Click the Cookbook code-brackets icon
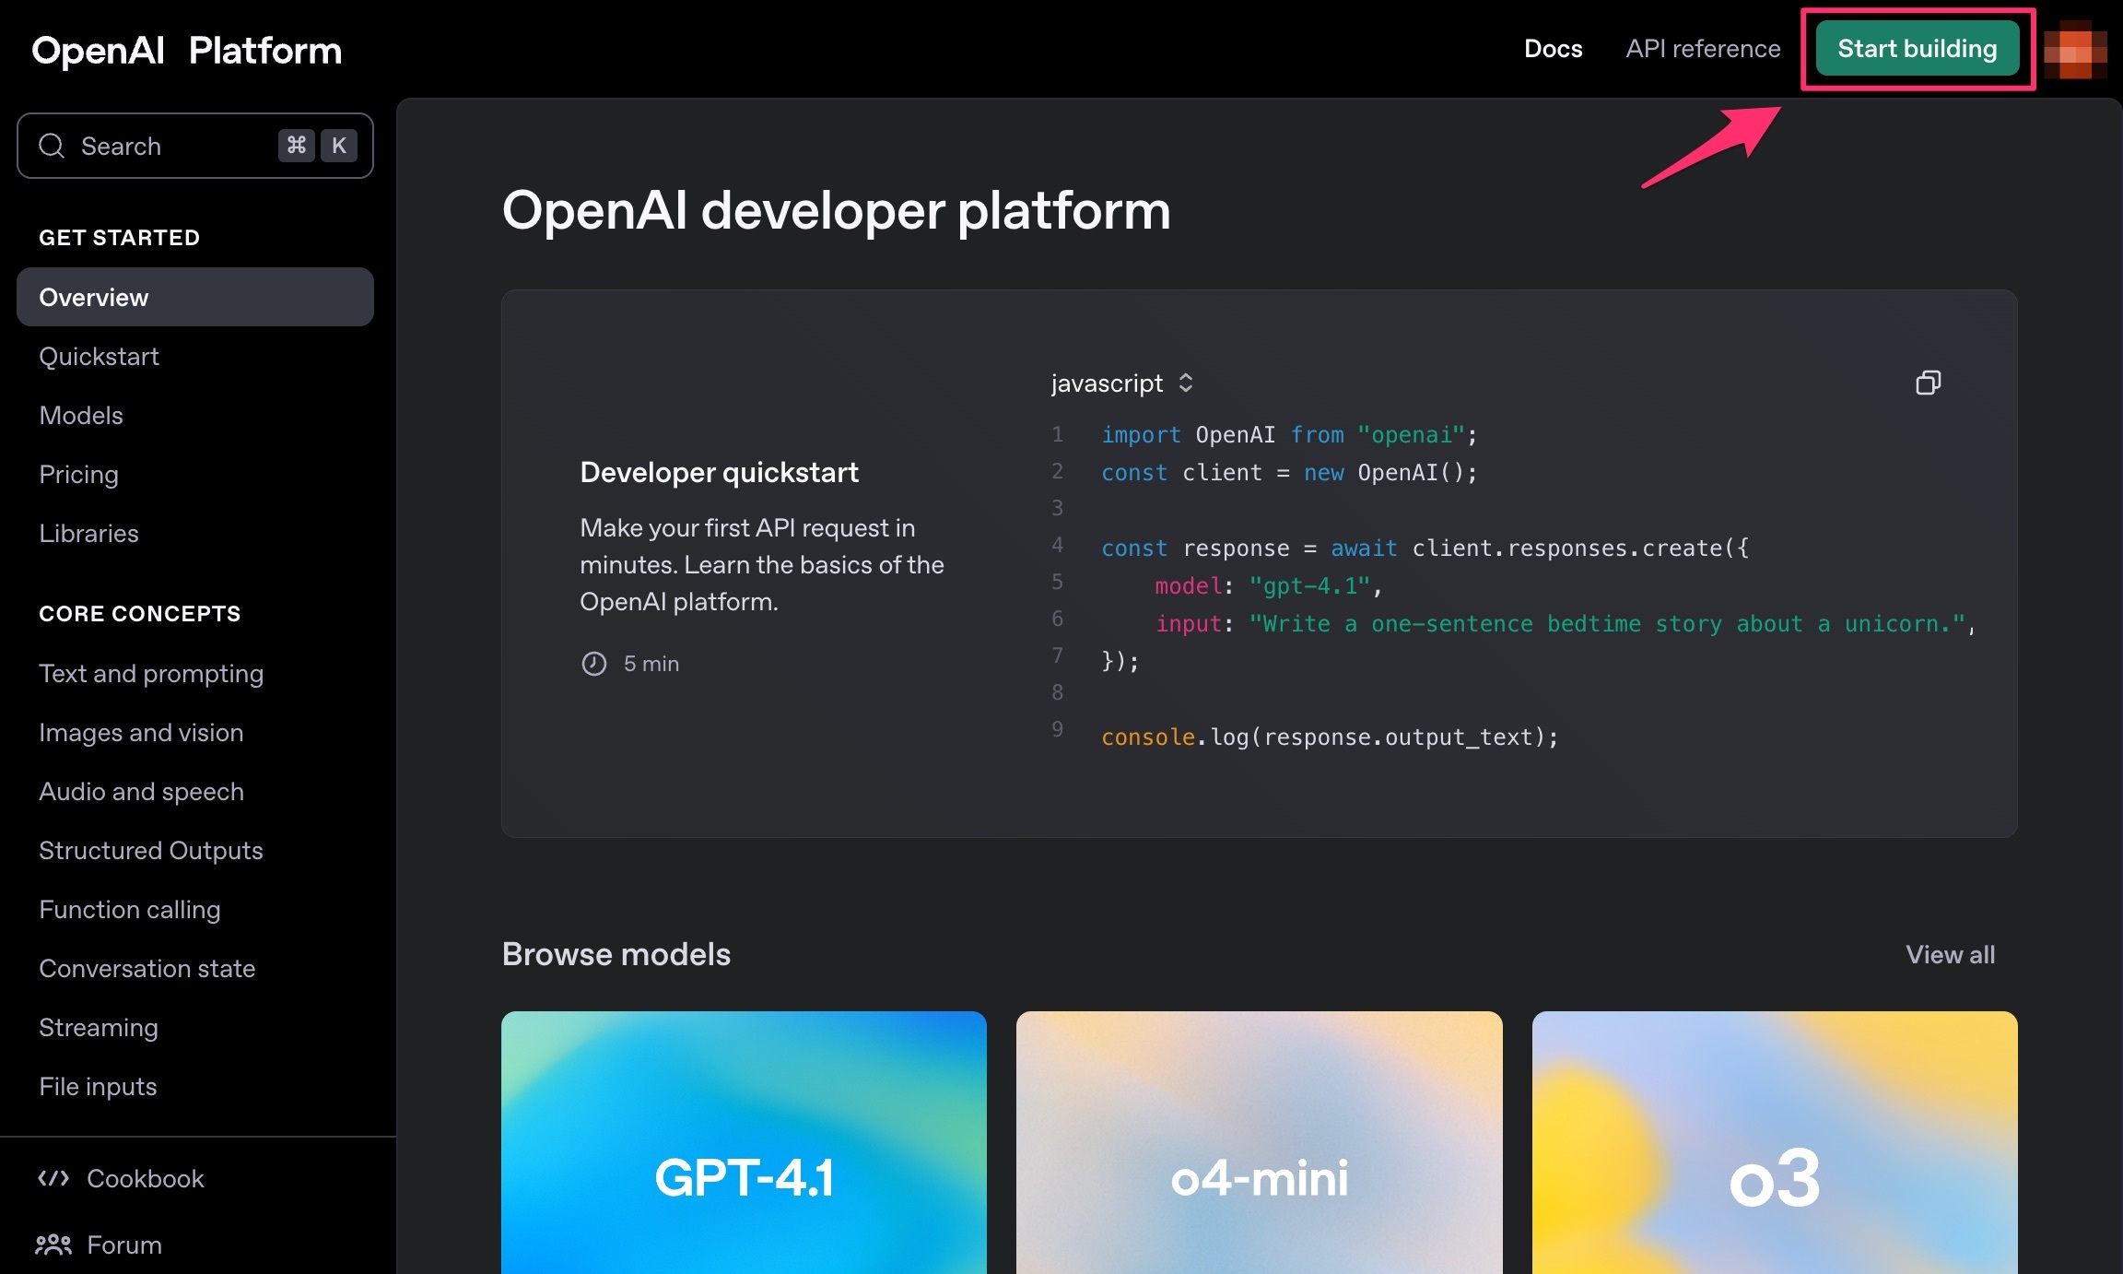 point(53,1178)
